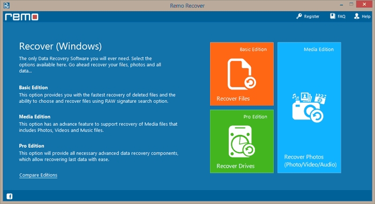Click the Media Edition description heading
Image resolution: width=375 pixels, height=204 pixels.
pyautogui.click(x=35, y=117)
